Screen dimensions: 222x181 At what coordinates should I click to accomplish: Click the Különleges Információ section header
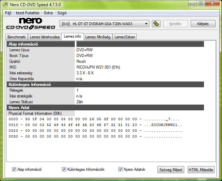(x=105, y=85)
